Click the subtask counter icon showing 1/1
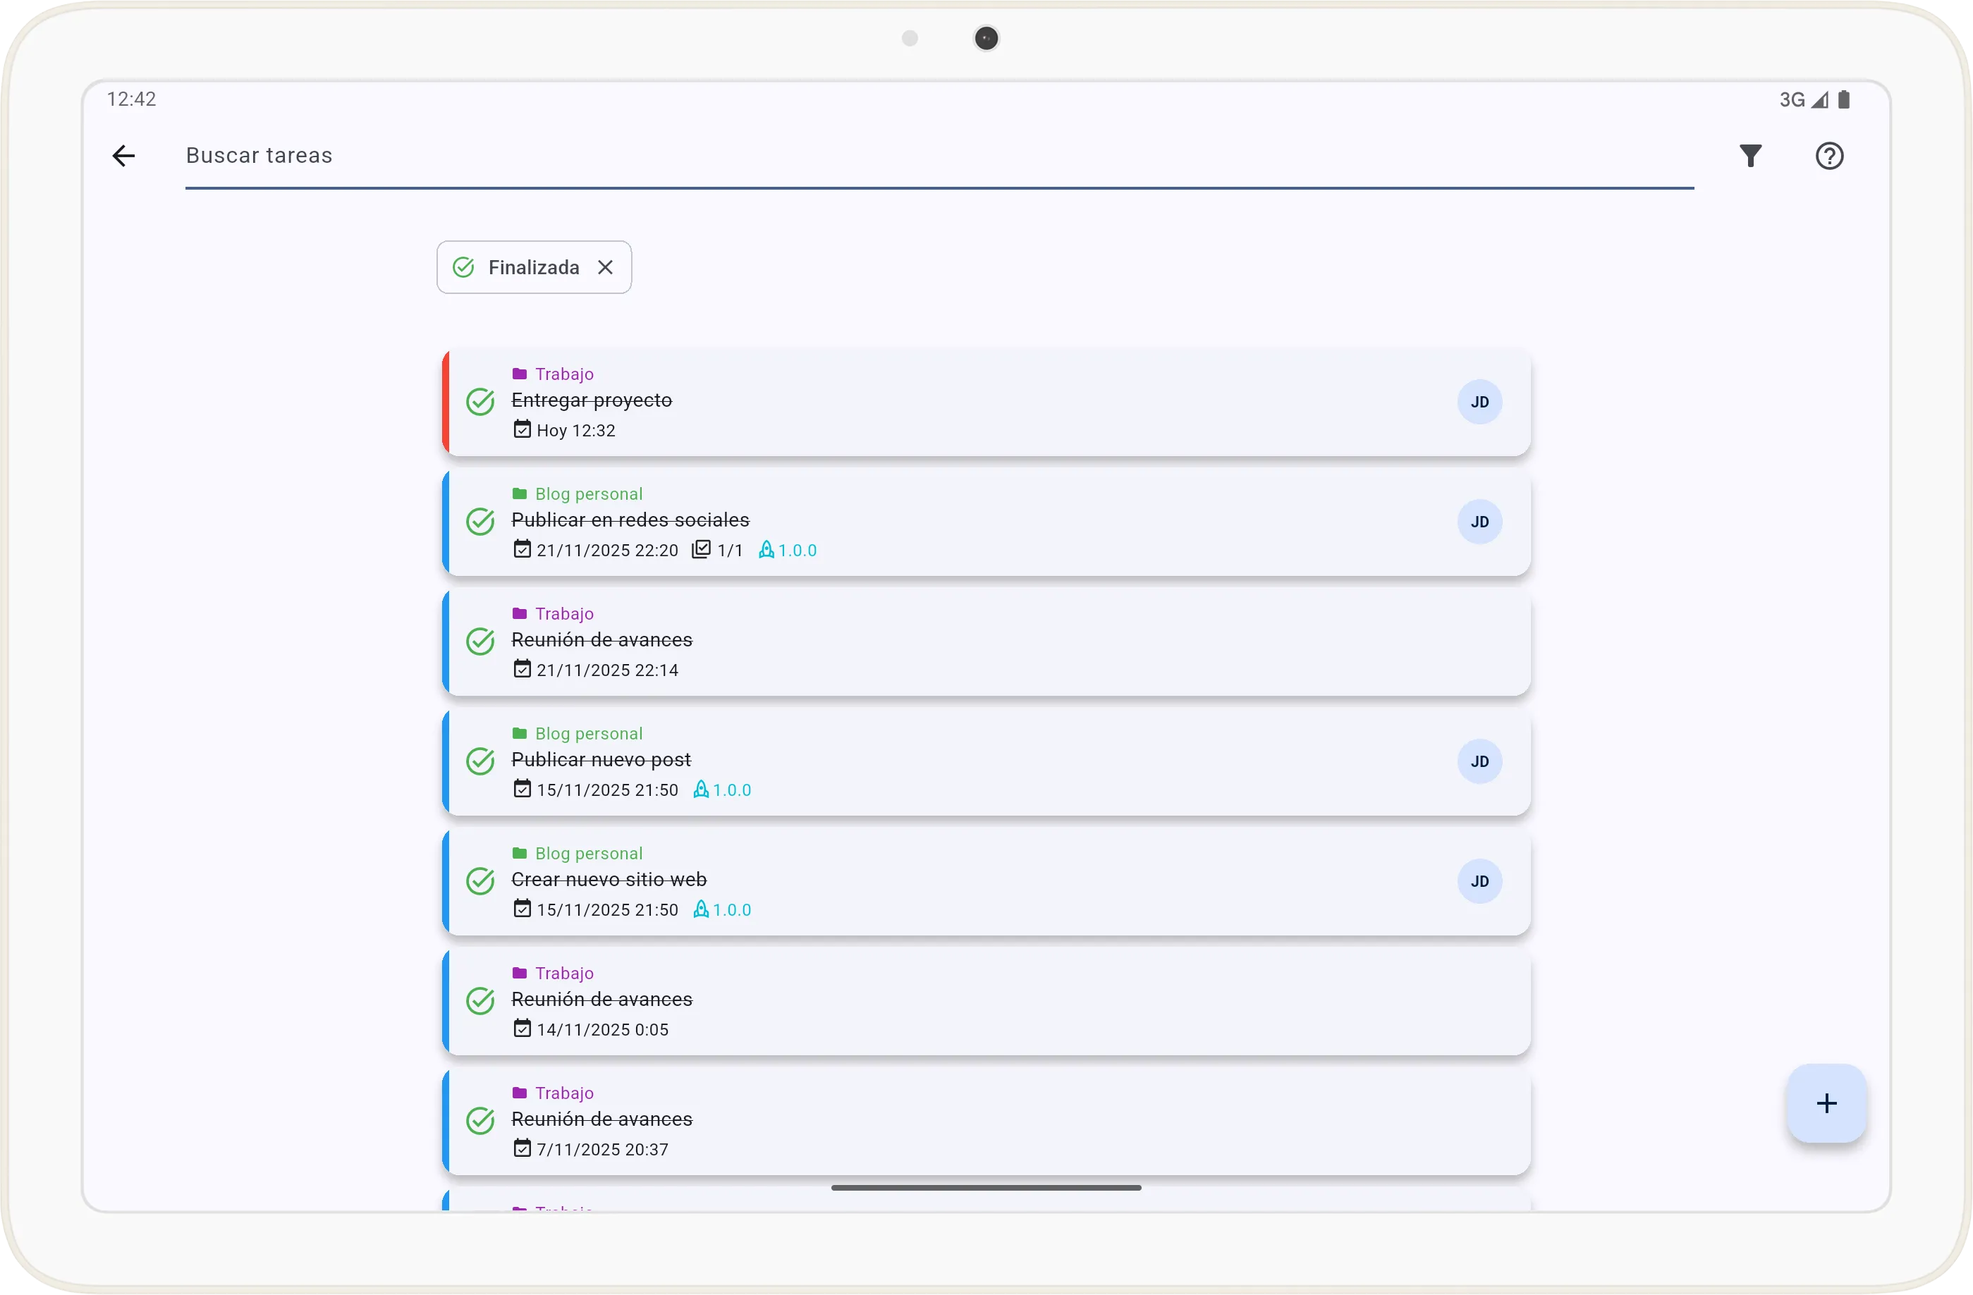The height and width of the screenshot is (1295, 1973). (702, 549)
